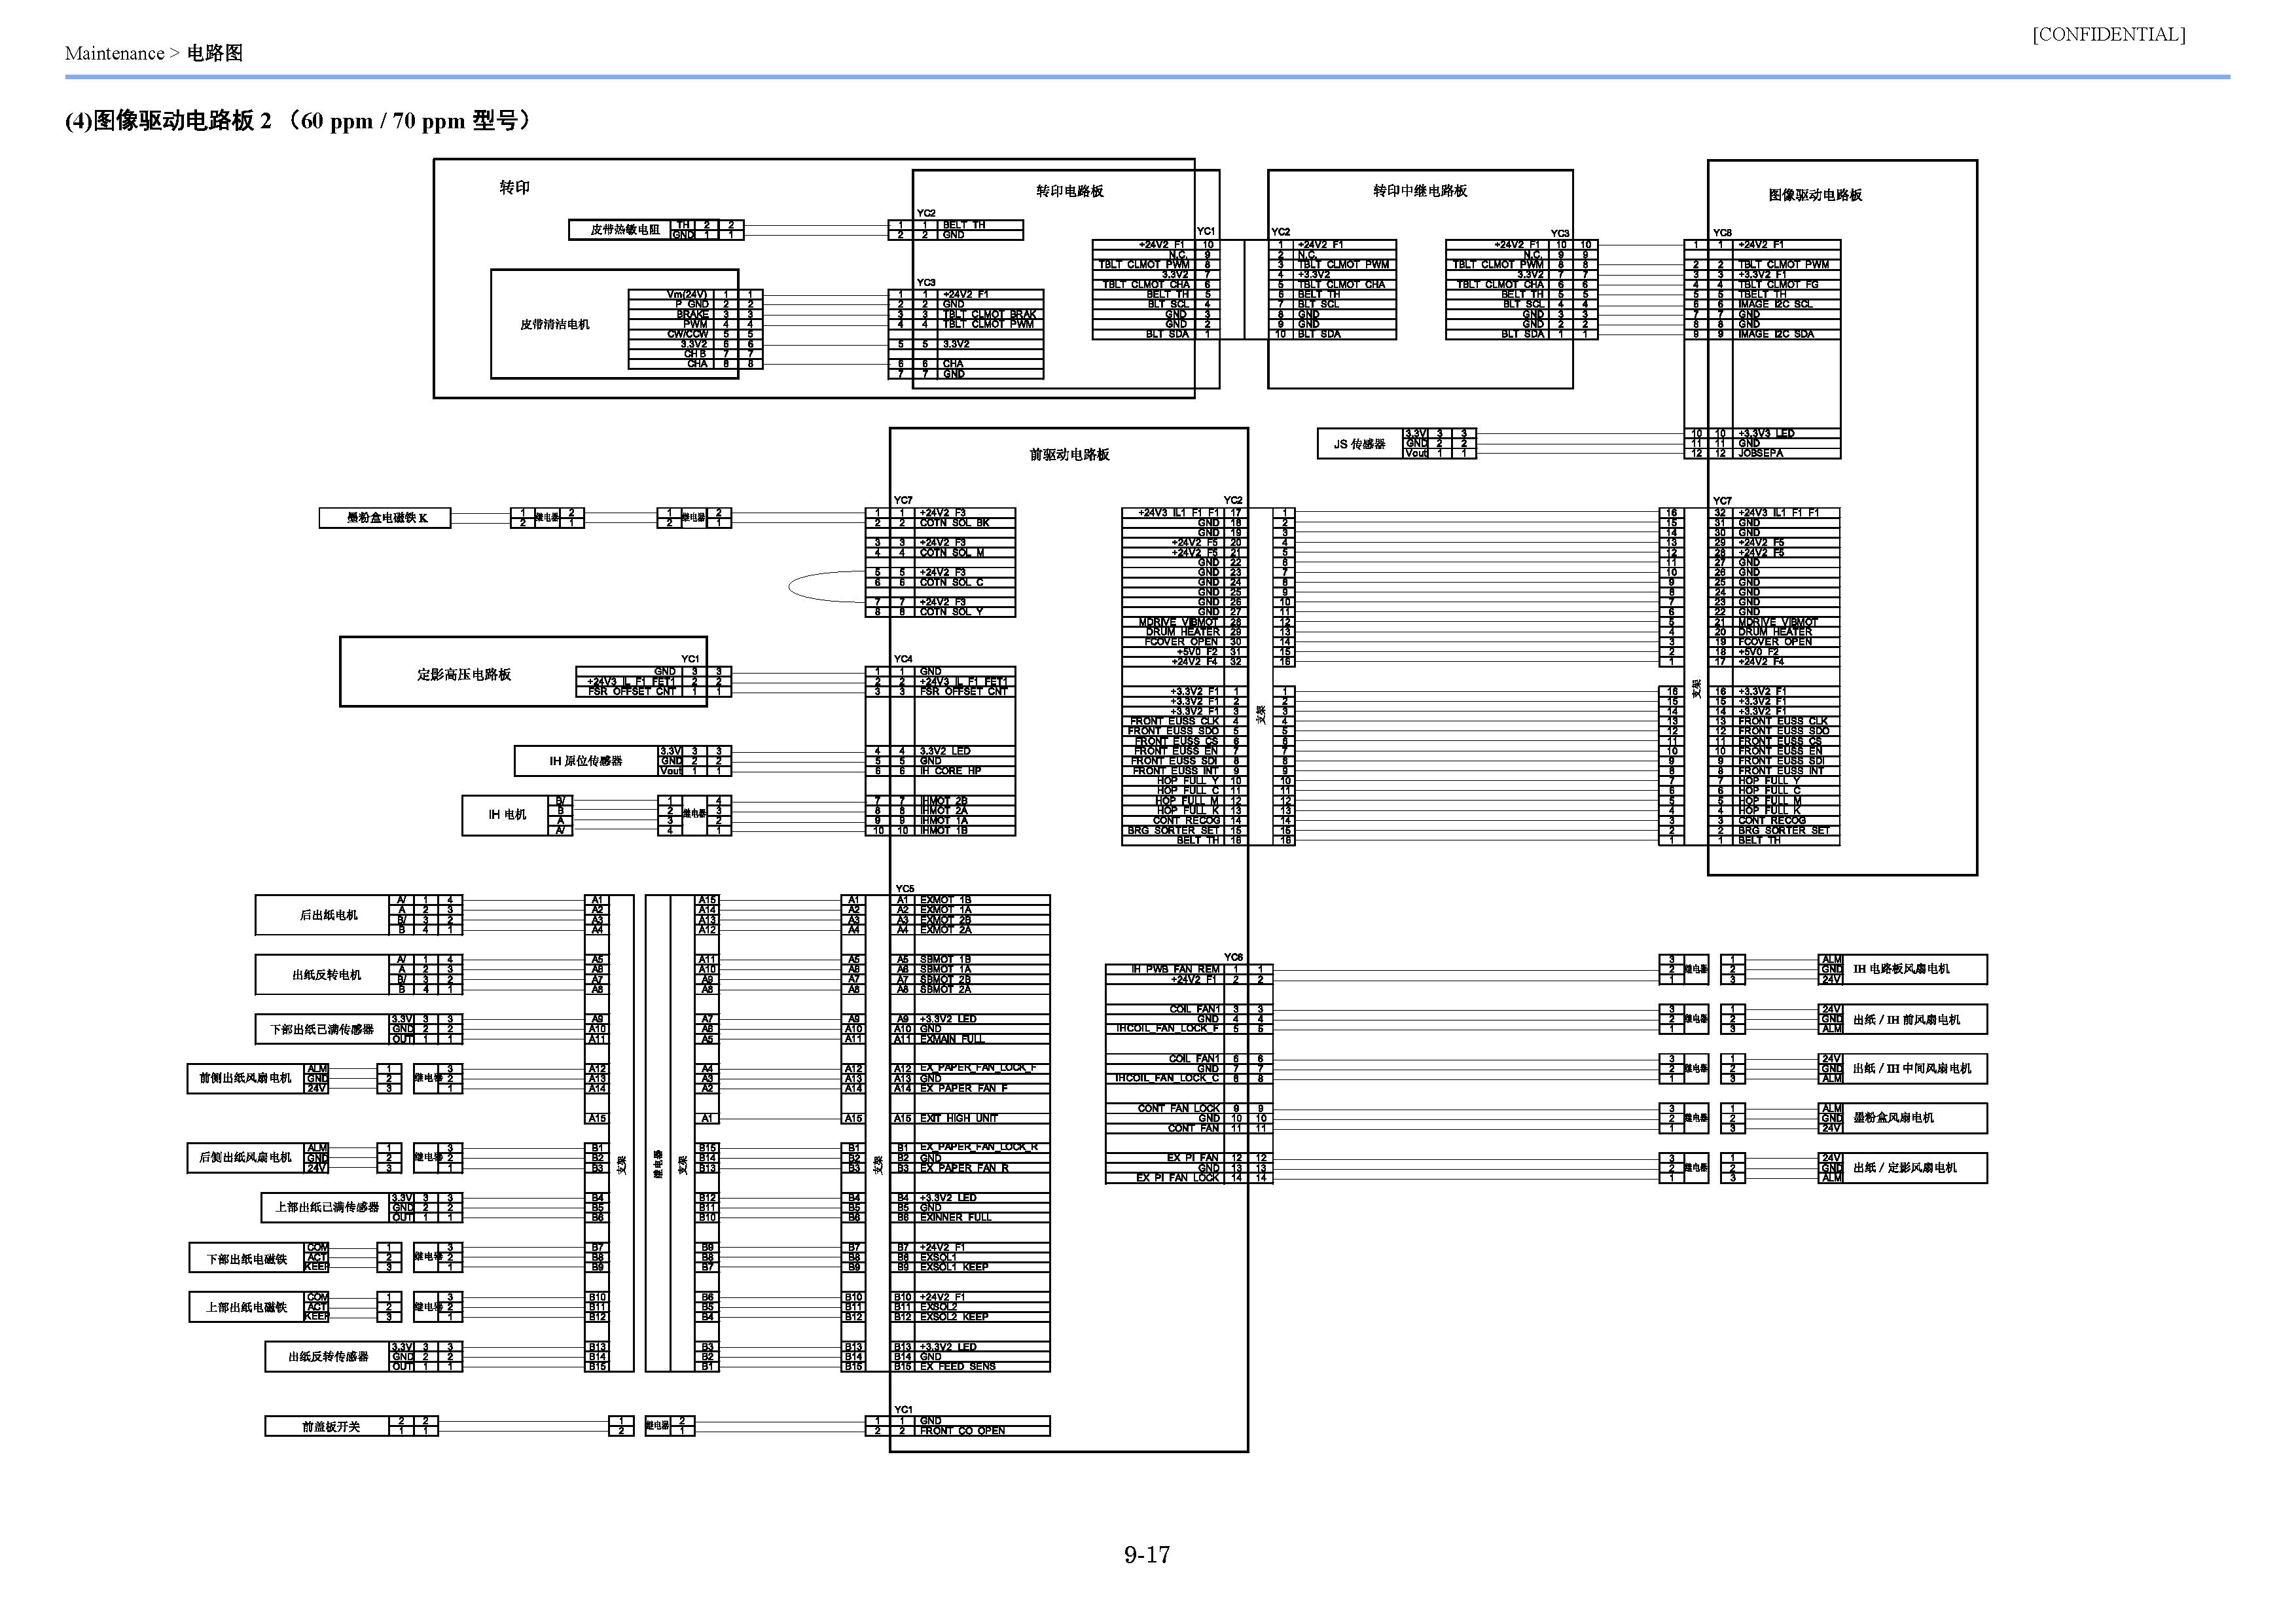
Task: Click the IH 原位传感器 label
Action: (x=585, y=762)
